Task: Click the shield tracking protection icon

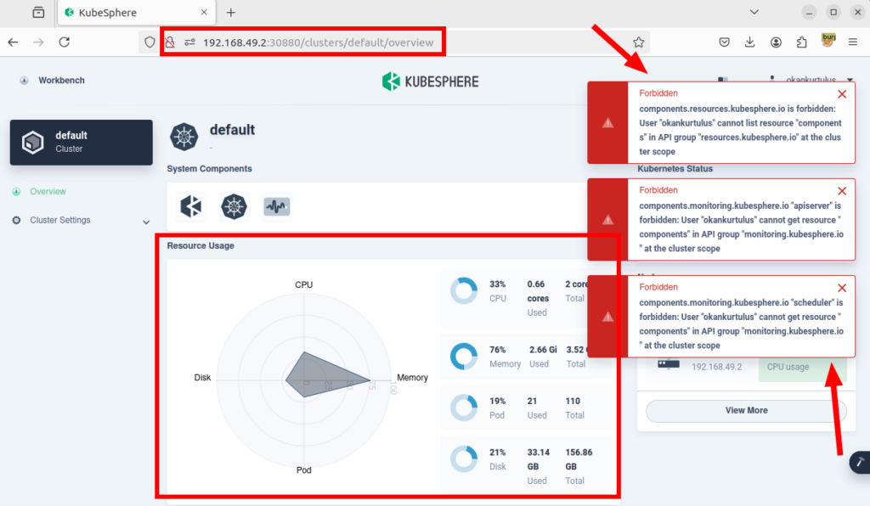Action: click(150, 42)
